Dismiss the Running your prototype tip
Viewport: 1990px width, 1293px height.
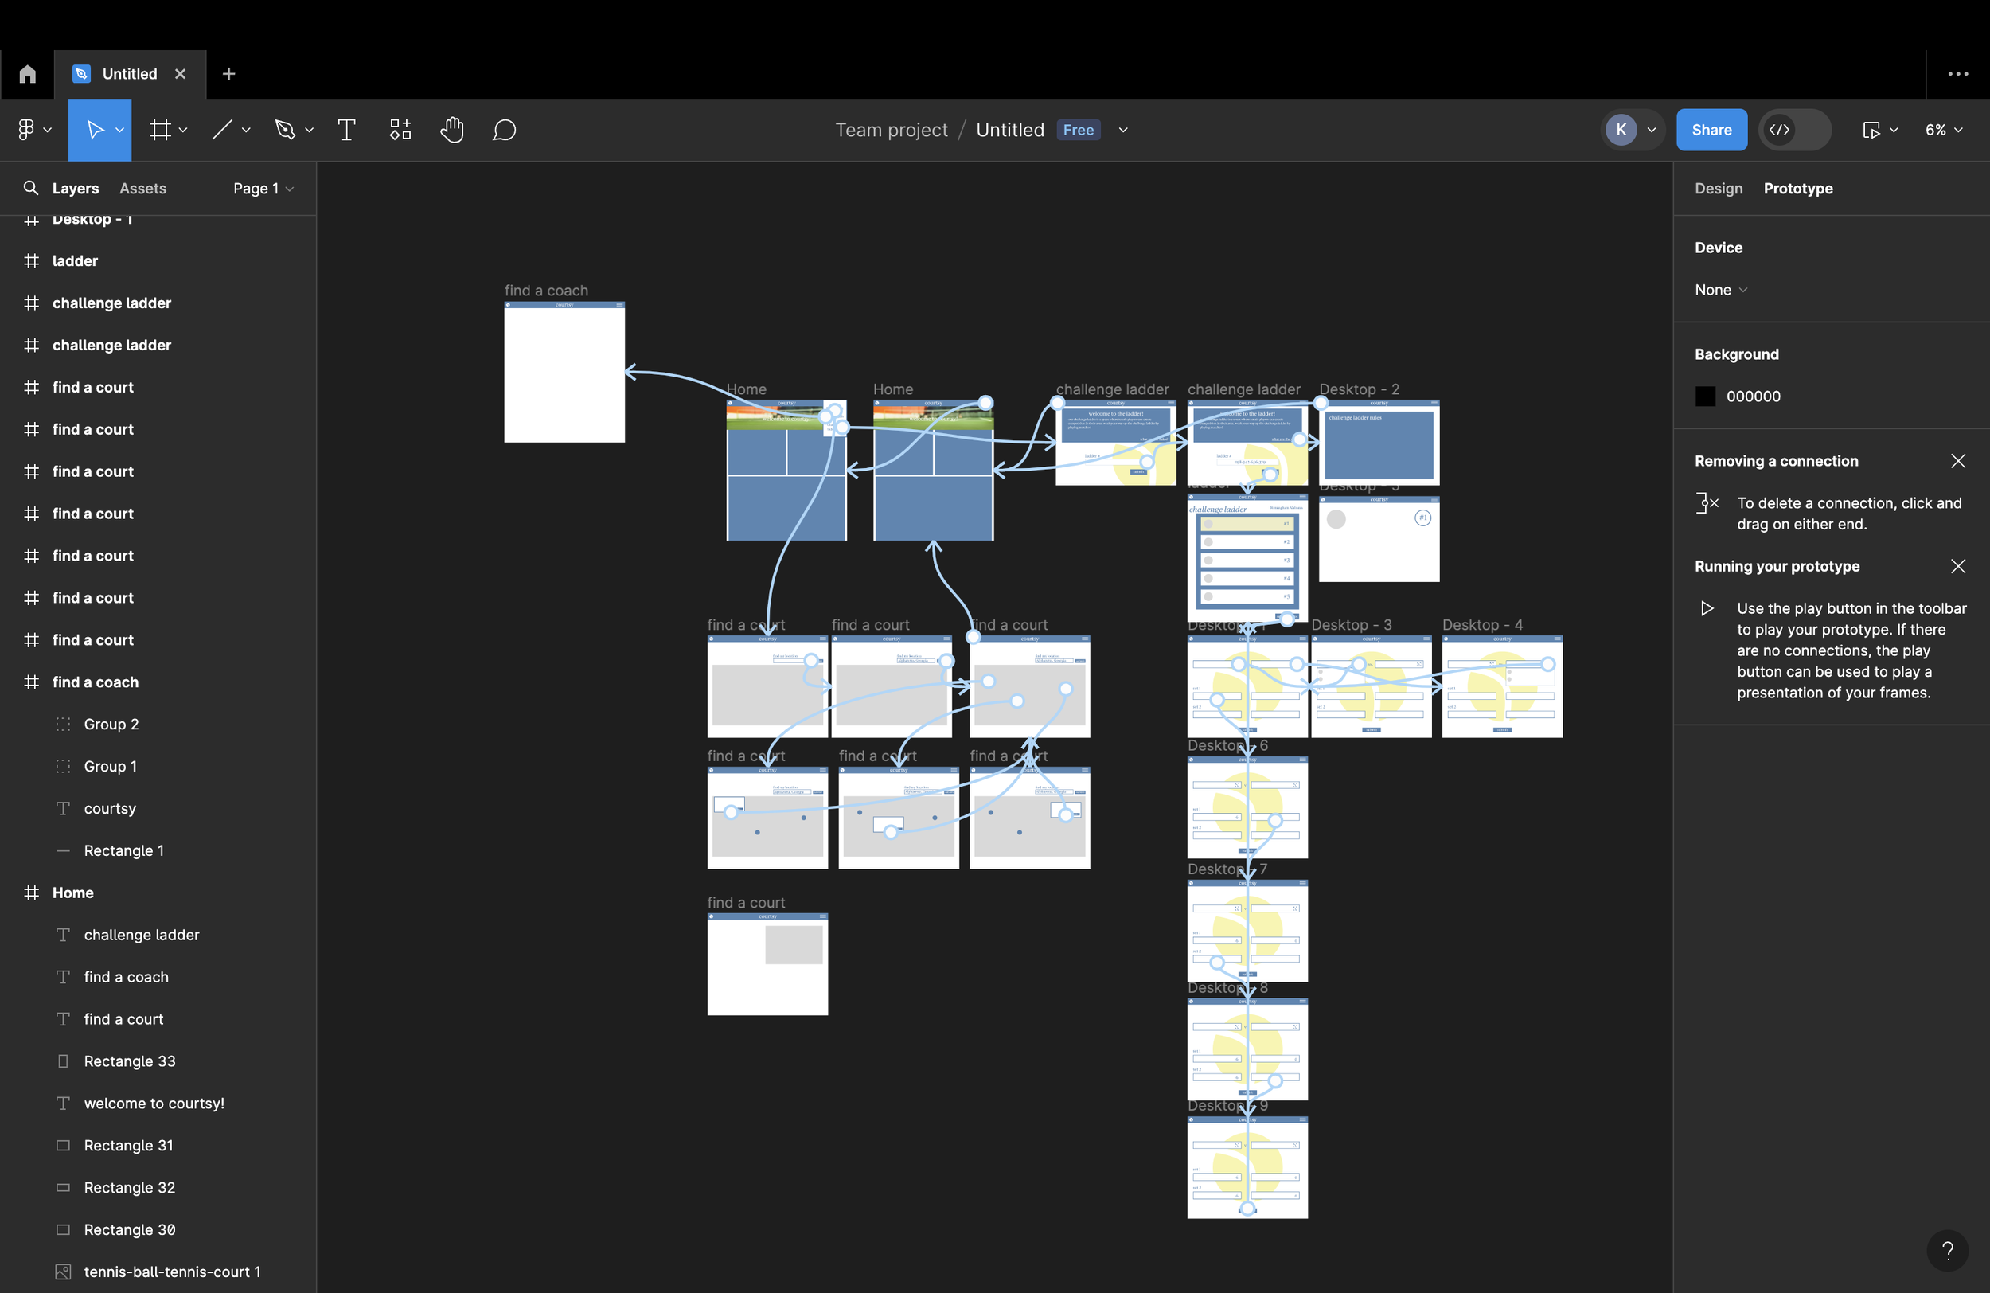click(x=1957, y=566)
